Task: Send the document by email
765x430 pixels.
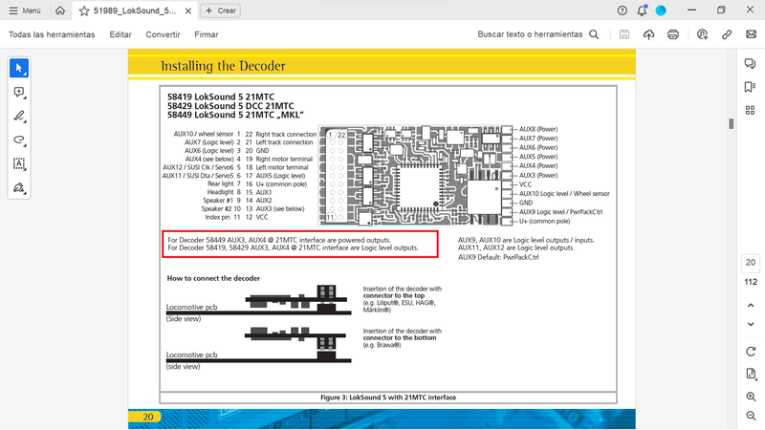Action: coord(752,34)
